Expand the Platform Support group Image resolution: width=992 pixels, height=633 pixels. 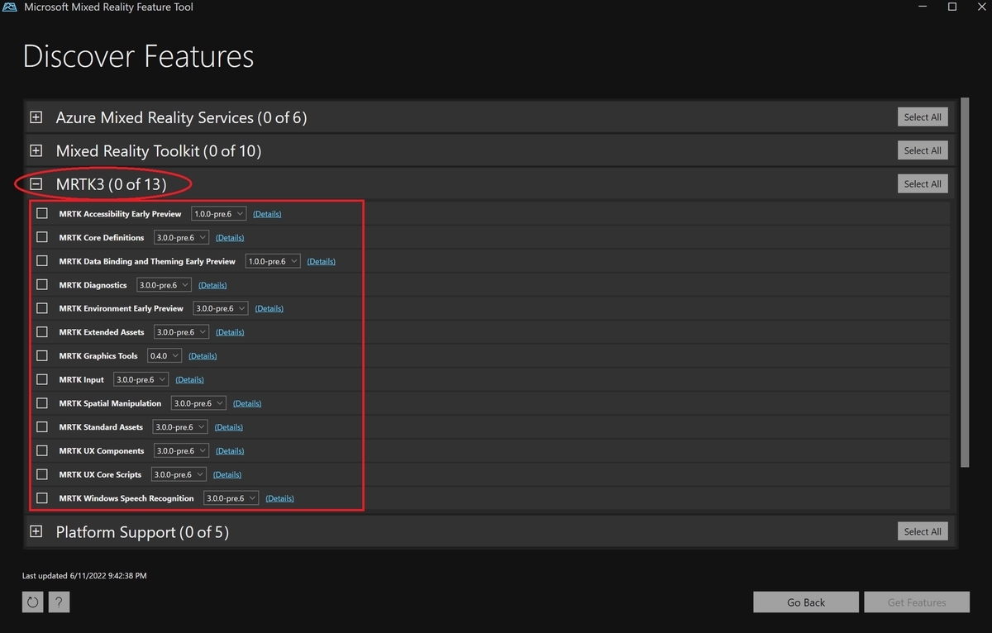[36, 532]
